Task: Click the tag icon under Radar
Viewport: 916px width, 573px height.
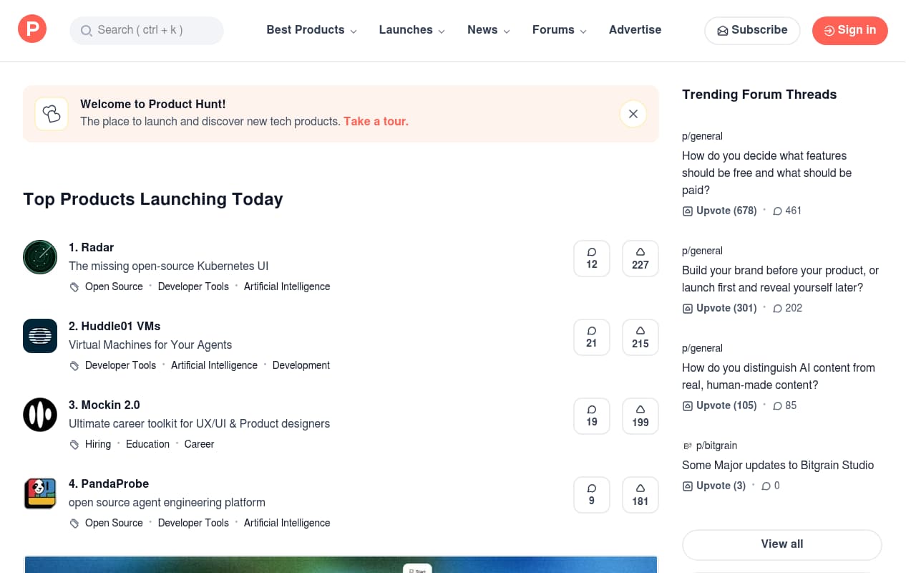Action: [x=74, y=287]
